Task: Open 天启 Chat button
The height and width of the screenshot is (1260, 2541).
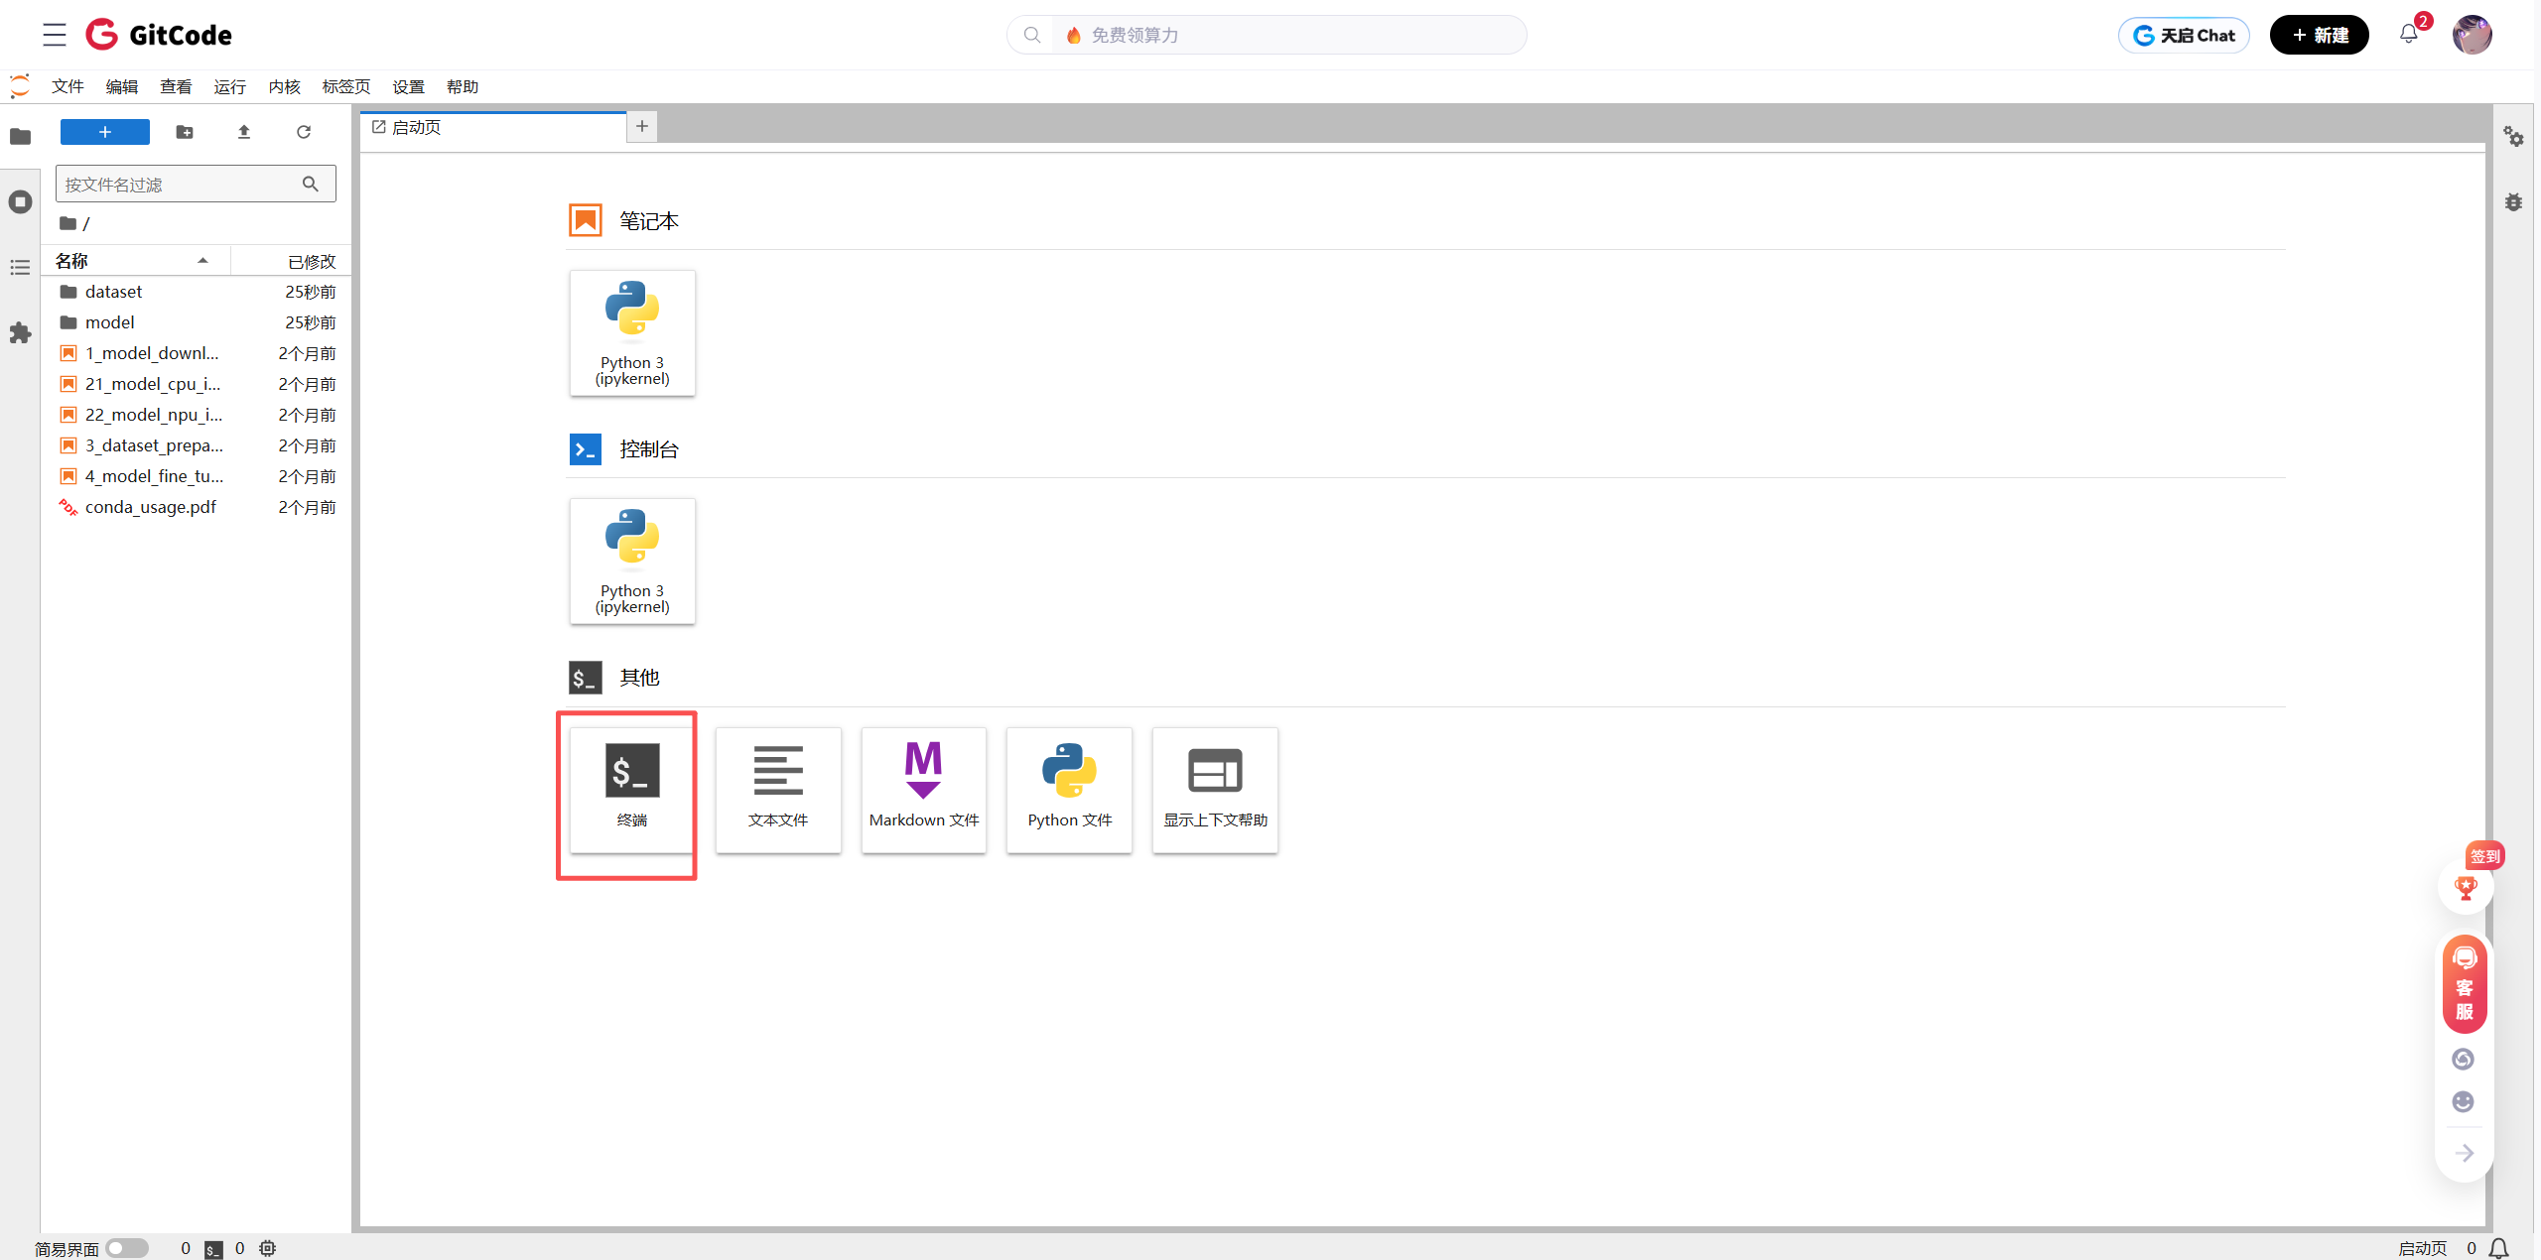Action: 2184,36
